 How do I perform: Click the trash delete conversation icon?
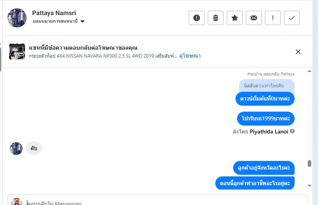pyautogui.click(x=216, y=18)
